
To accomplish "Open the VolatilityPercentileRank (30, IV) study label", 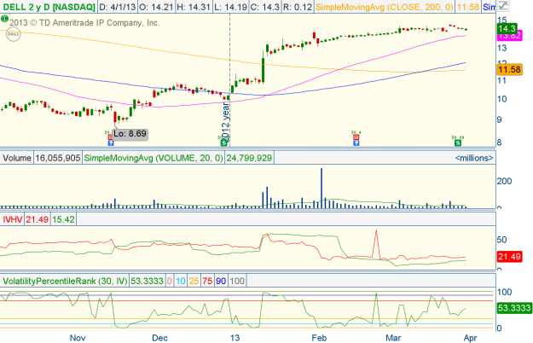I will pyautogui.click(x=65, y=281).
